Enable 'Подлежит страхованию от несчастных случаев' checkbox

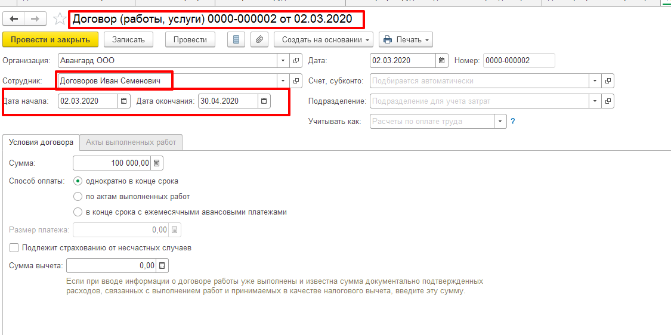(x=14, y=248)
